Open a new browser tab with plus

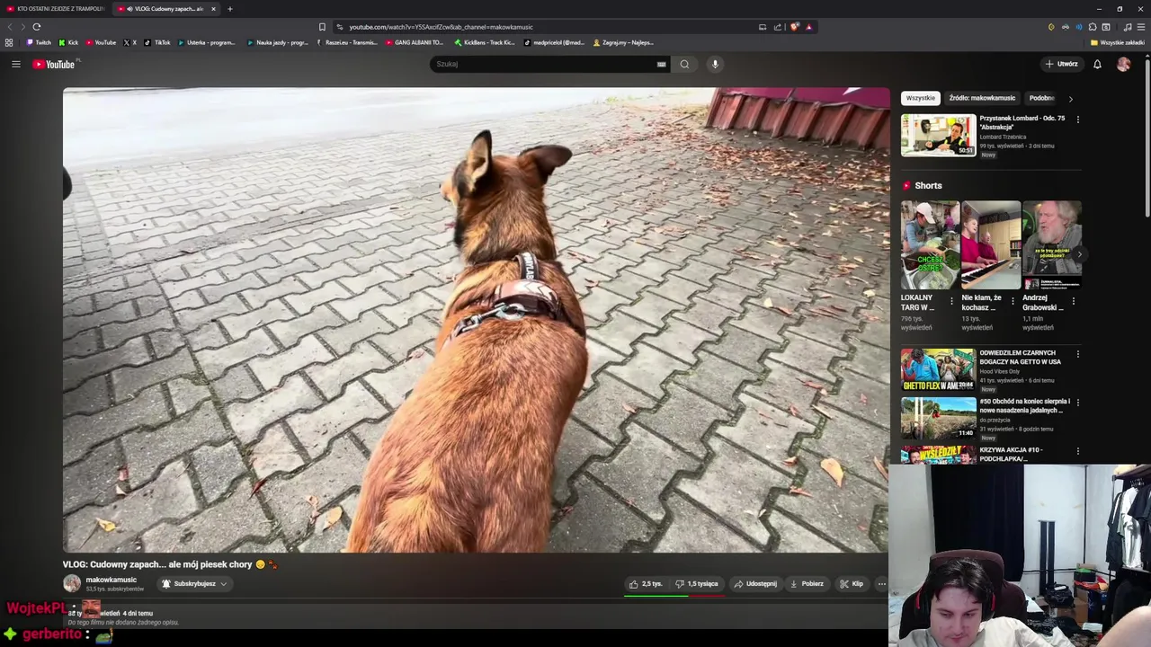click(229, 9)
